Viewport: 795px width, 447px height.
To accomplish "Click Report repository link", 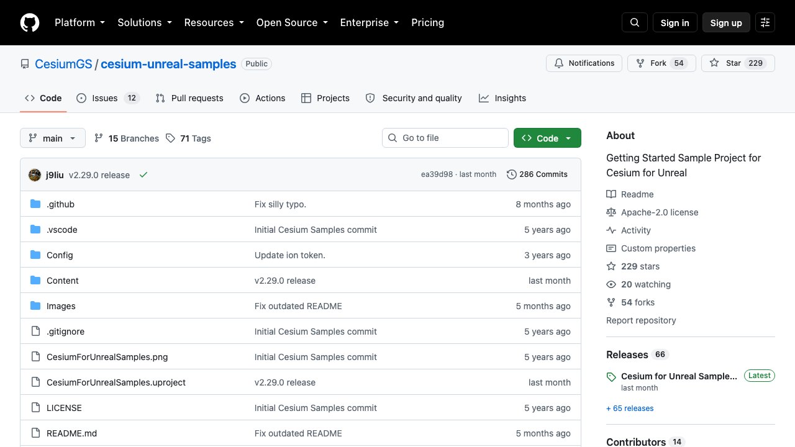I will pyautogui.click(x=641, y=320).
